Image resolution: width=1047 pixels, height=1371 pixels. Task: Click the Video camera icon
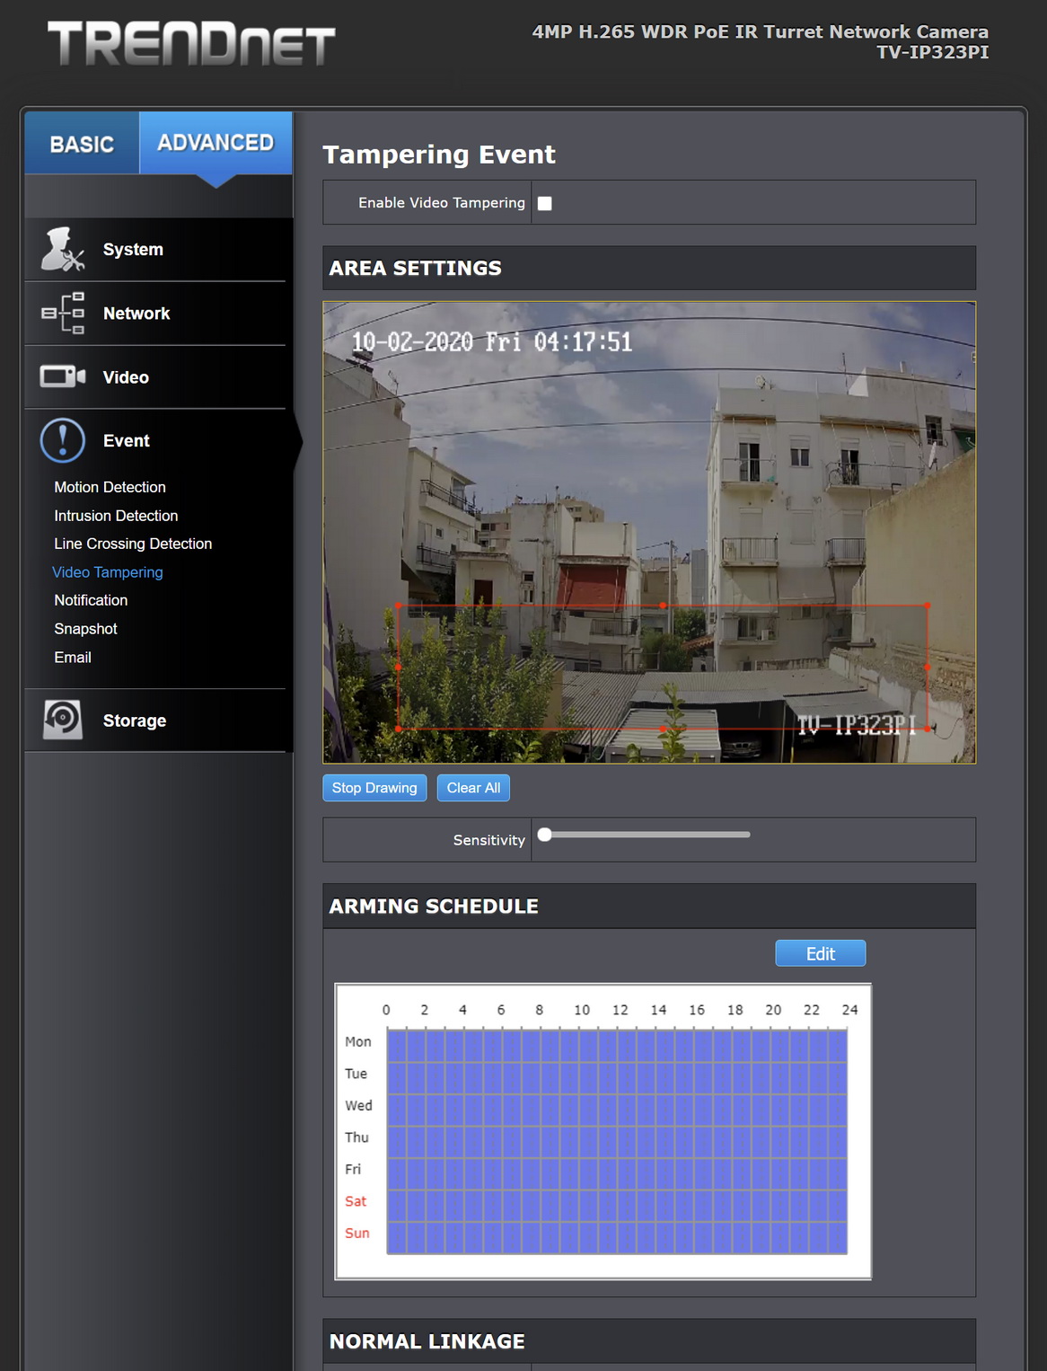pyautogui.click(x=63, y=376)
